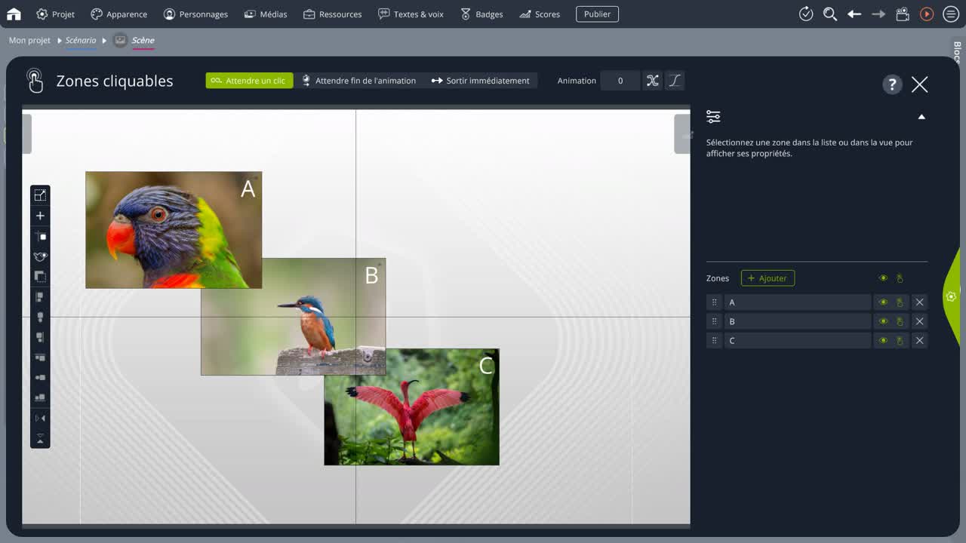
Task: Open the Médias menu
Action: pyautogui.click(x=266, y=14)
